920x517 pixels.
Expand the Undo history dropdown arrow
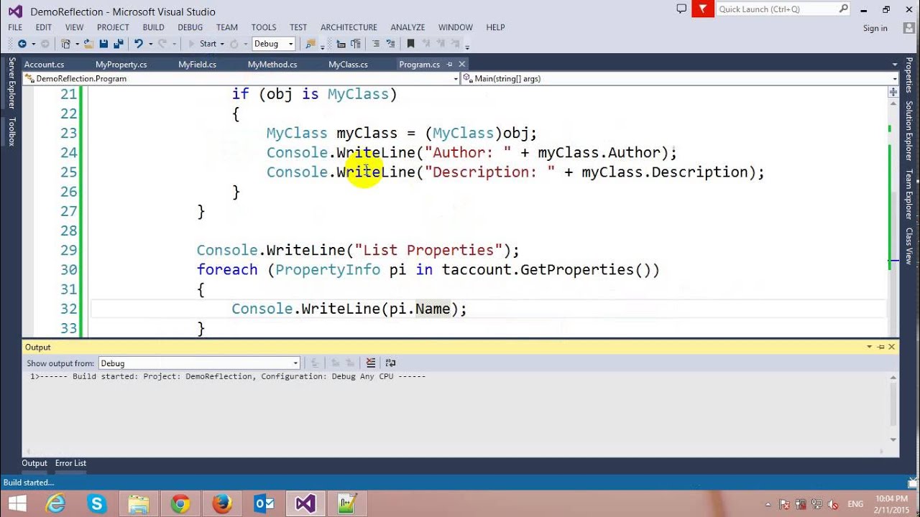pos(149,44)
